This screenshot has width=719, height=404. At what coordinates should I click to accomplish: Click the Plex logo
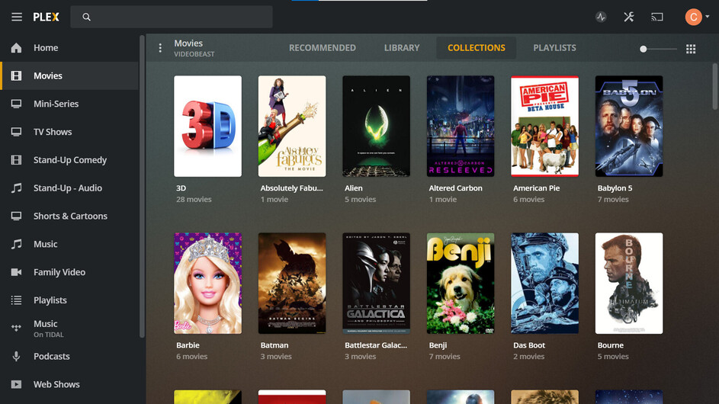point(46,17)
